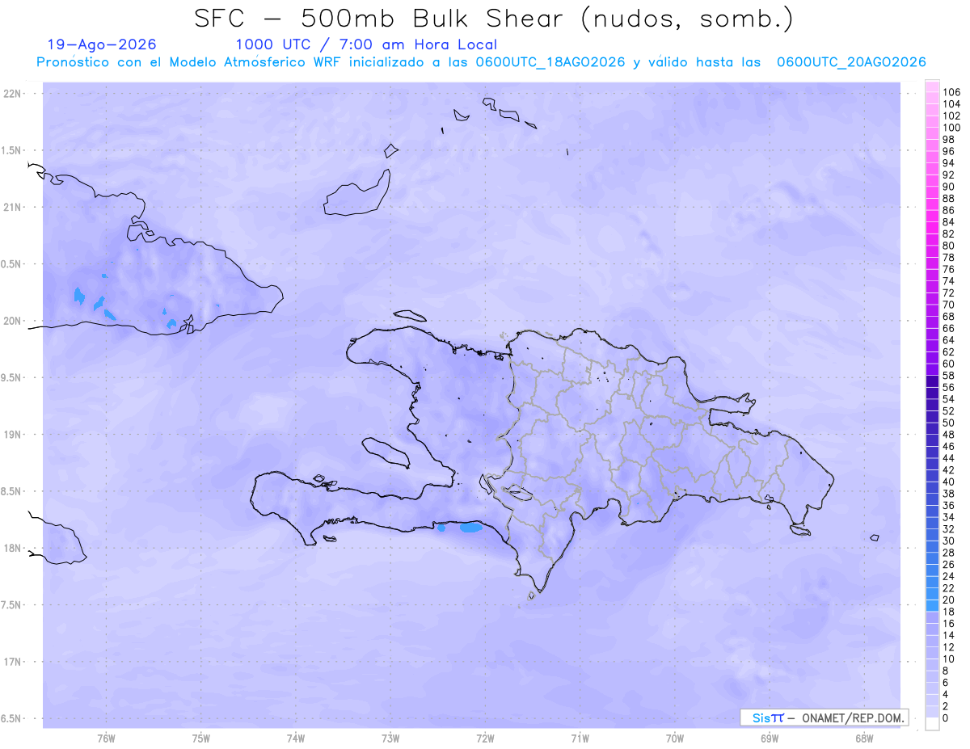Viewport: 970px width, 749px height.
Task: Click the legend value '18'
Action: pos(949,612)
